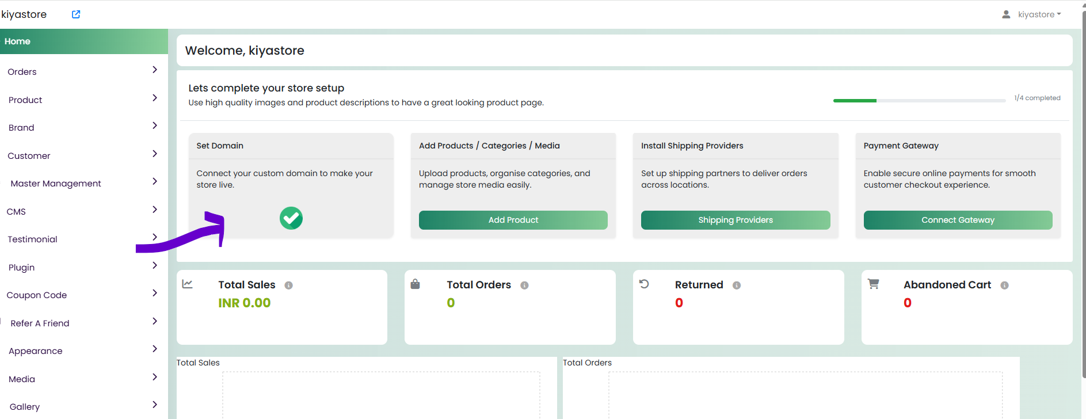Click the Abandoned Cart shopping cart icon
The image size is (1086, 419).
pos(873,284)
